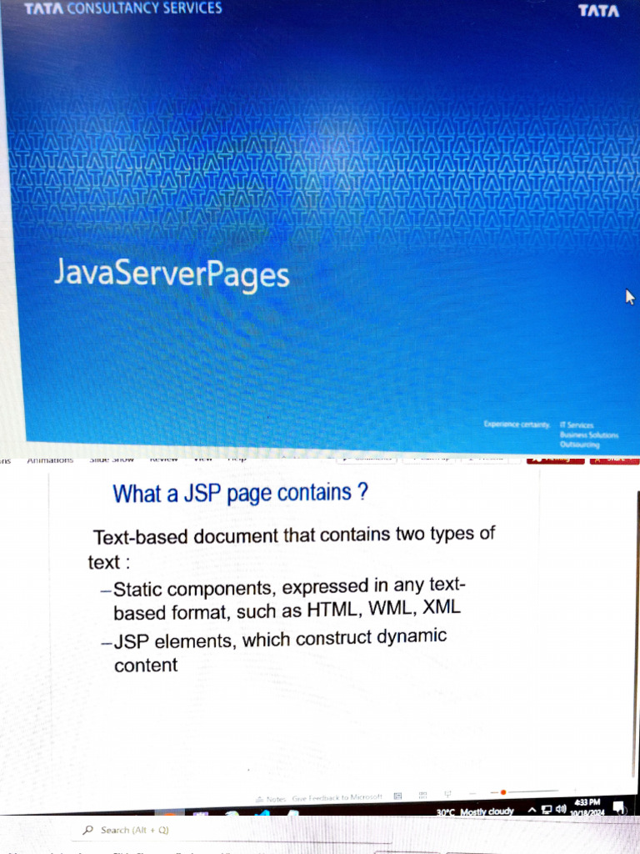
Task: Click the TATA logo on slide
Action: (598, 11)
